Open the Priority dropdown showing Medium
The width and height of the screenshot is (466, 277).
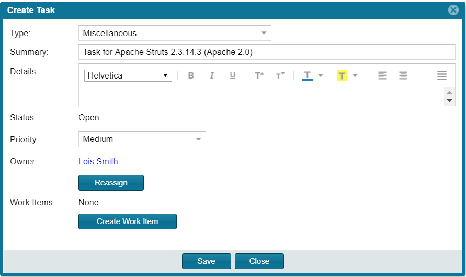[x=142, y=139]
